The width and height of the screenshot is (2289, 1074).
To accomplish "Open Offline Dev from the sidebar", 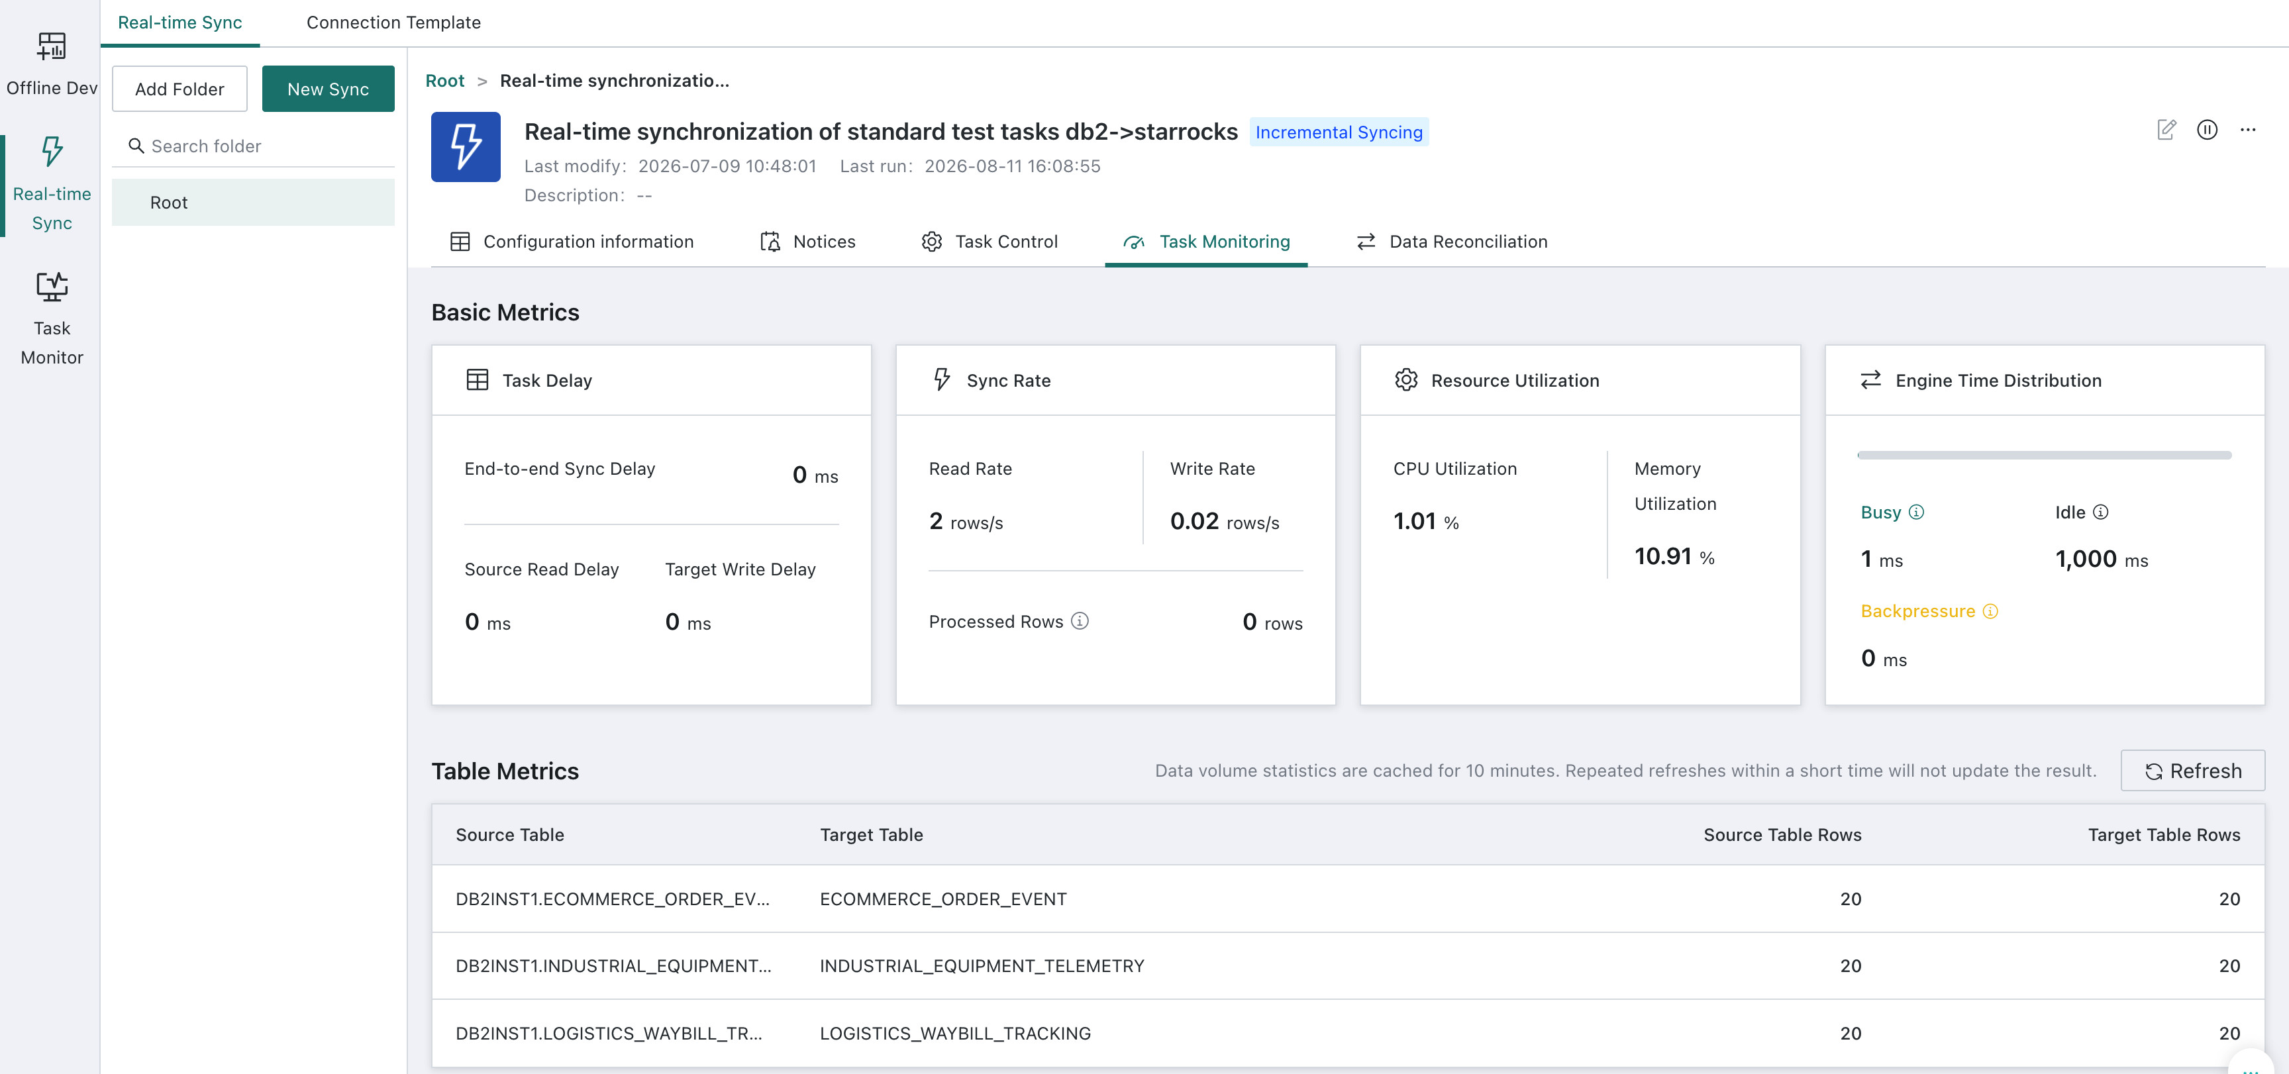I will pos(52,64).
